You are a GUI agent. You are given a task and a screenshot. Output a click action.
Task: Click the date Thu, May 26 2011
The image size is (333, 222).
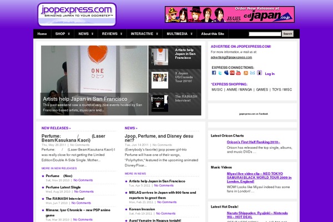coord(54,145)
